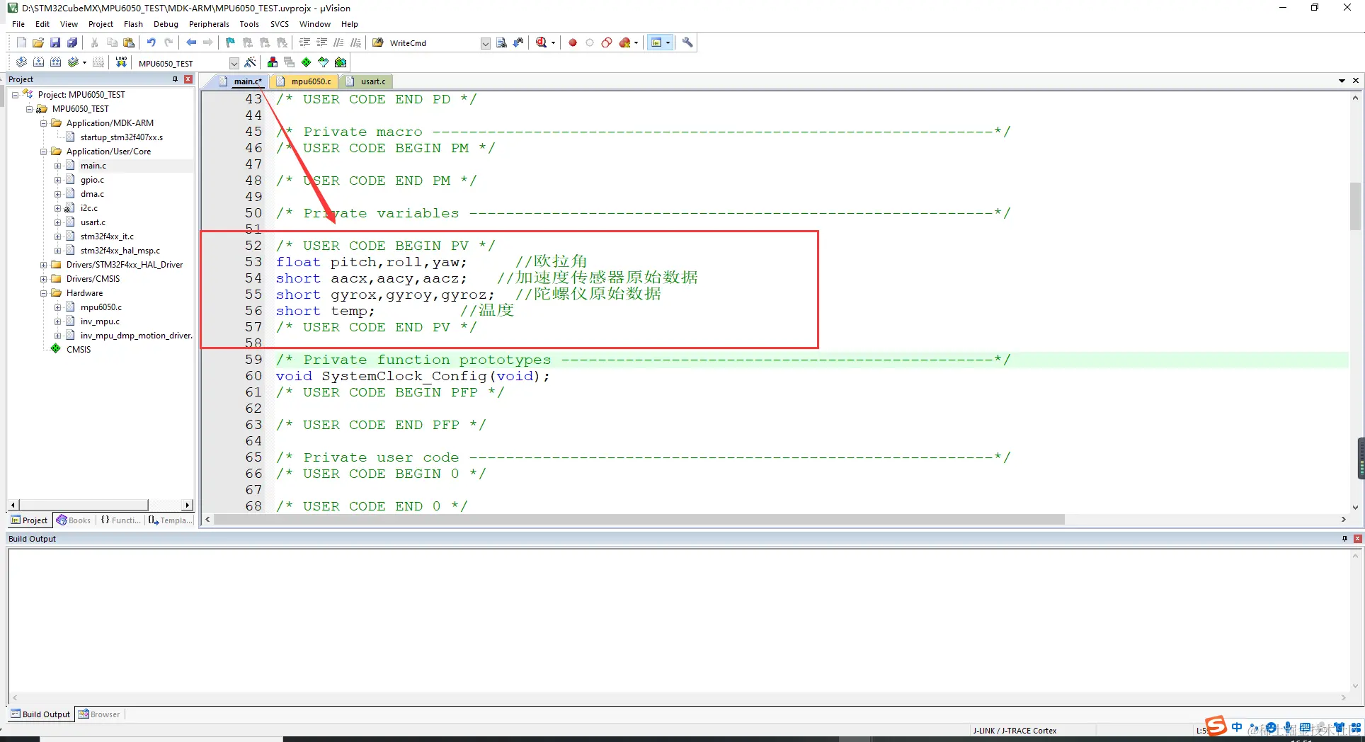1365x742 pixels.
Task: Undo the last edit via toolbar
Action: pos(151,42)
